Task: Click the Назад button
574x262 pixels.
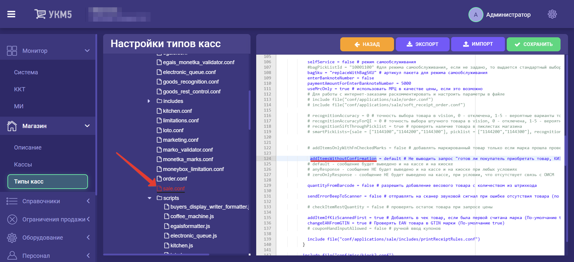Action: coord(367,44)
